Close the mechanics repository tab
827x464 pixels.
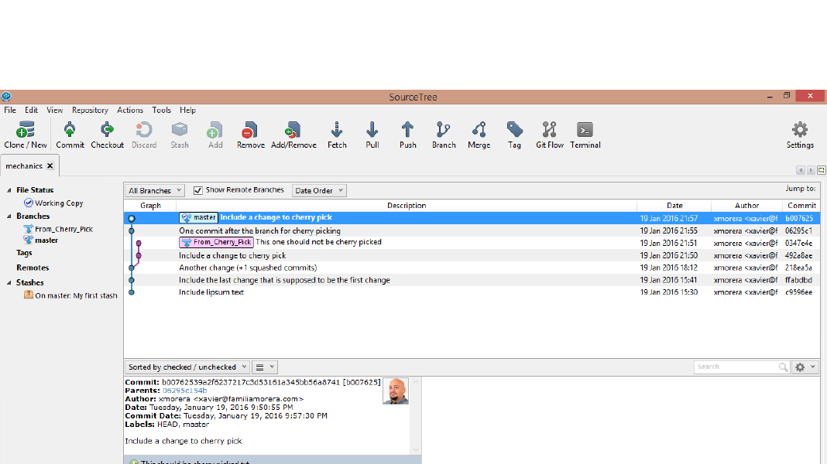(x=50, y=166)
